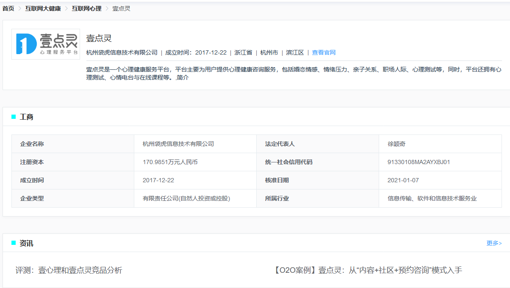Image resolution: width=510 pixels, height=288 pixels.
Task: Click the 统一社会信用代码 label cell
Action: click(318, 162)
